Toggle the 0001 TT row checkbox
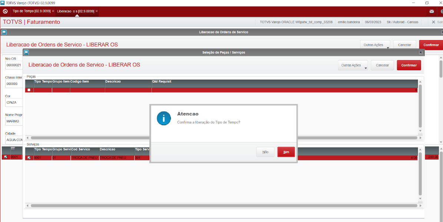Image resolution: width=443 pixels, height=222 pixels. 6,157
